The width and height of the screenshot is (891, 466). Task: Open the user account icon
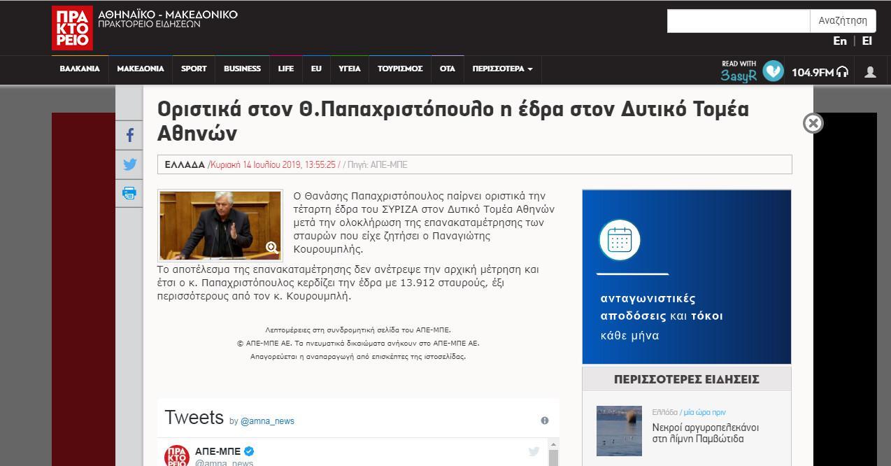coord(870,71)
